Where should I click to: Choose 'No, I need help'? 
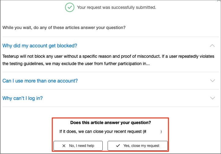(78, 146)
